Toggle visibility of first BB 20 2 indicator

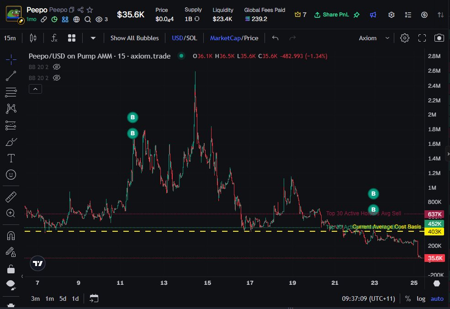point(57,67)
